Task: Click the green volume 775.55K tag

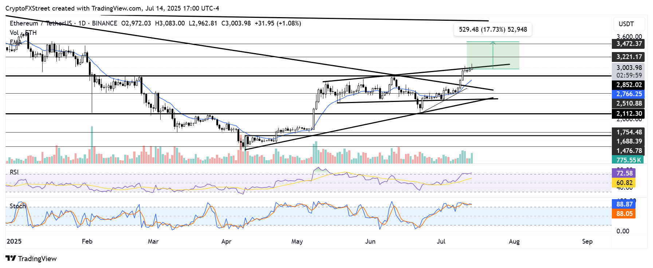Action: pyautogui.click(x=628, y=160)
